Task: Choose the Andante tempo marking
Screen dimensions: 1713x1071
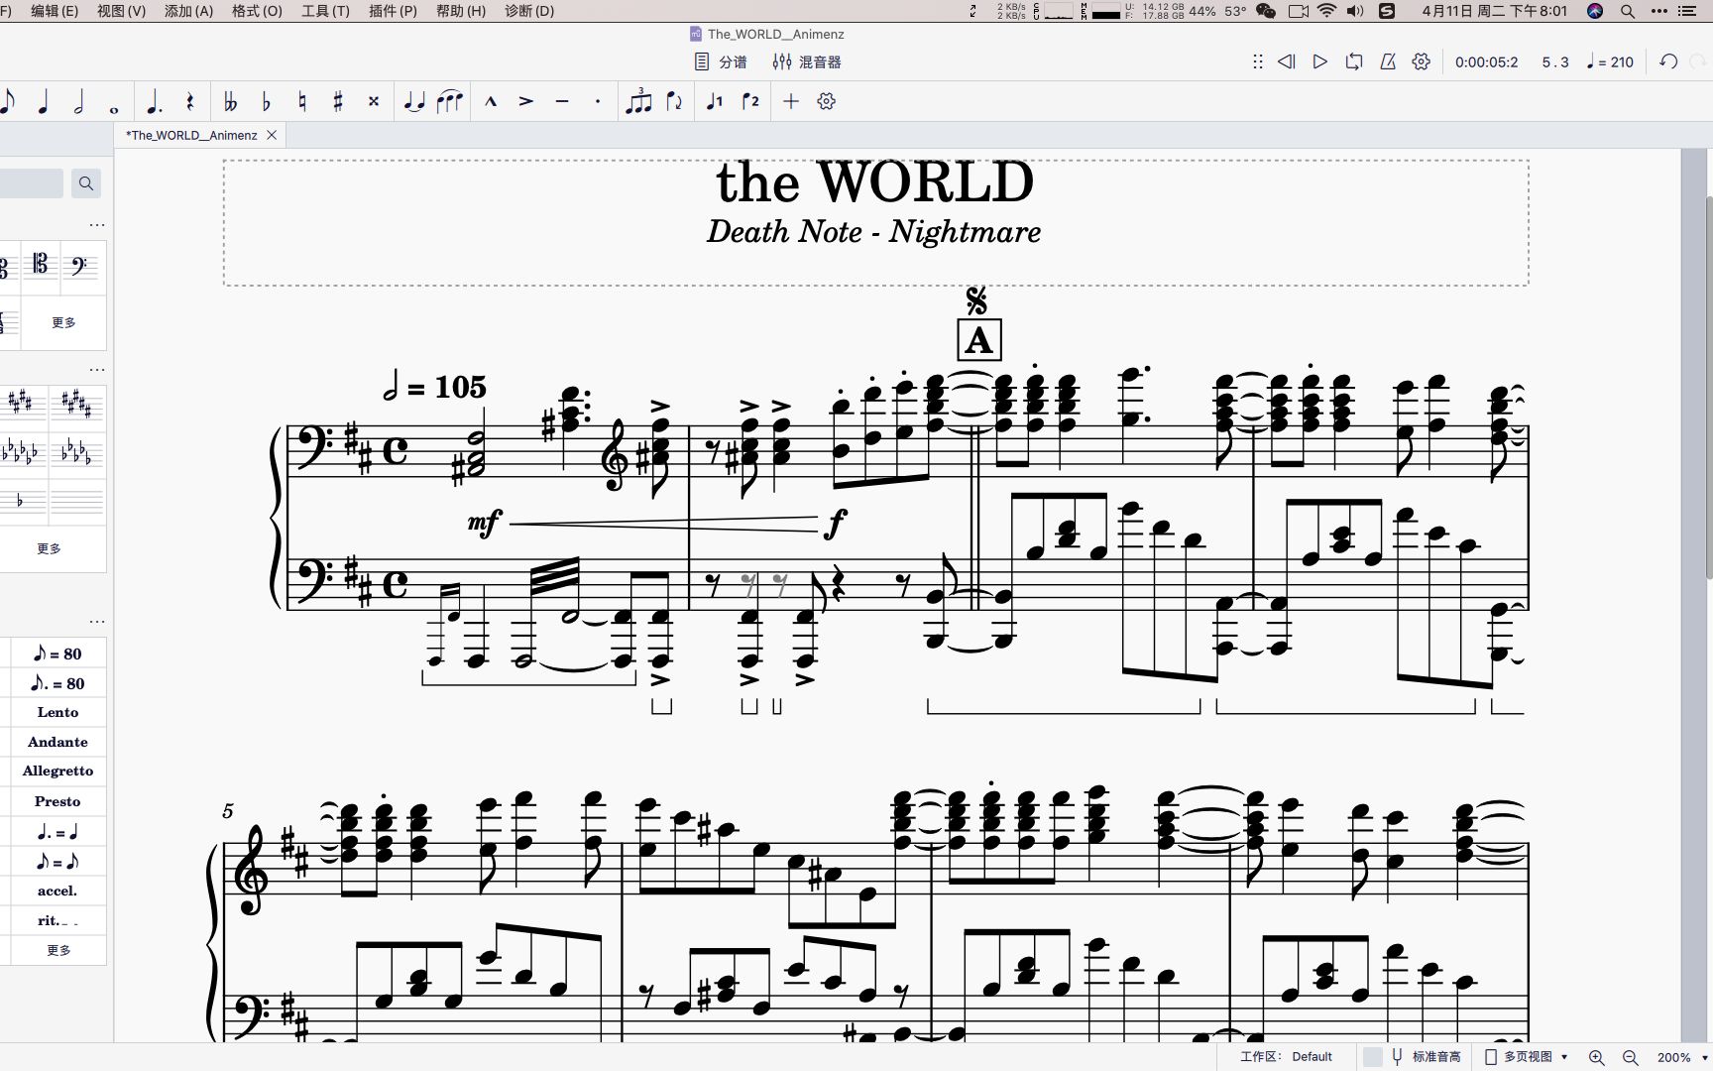Action: pyautogui.click(x=58, y=742)
